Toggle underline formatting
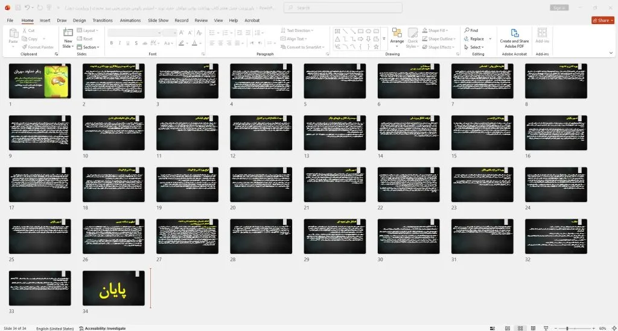 (x=128, y=43)
